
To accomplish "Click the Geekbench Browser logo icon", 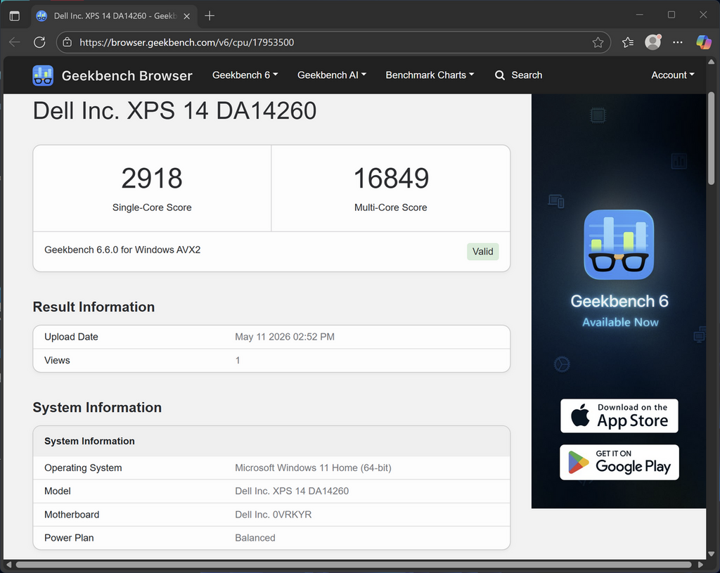I will click(43, 75).
